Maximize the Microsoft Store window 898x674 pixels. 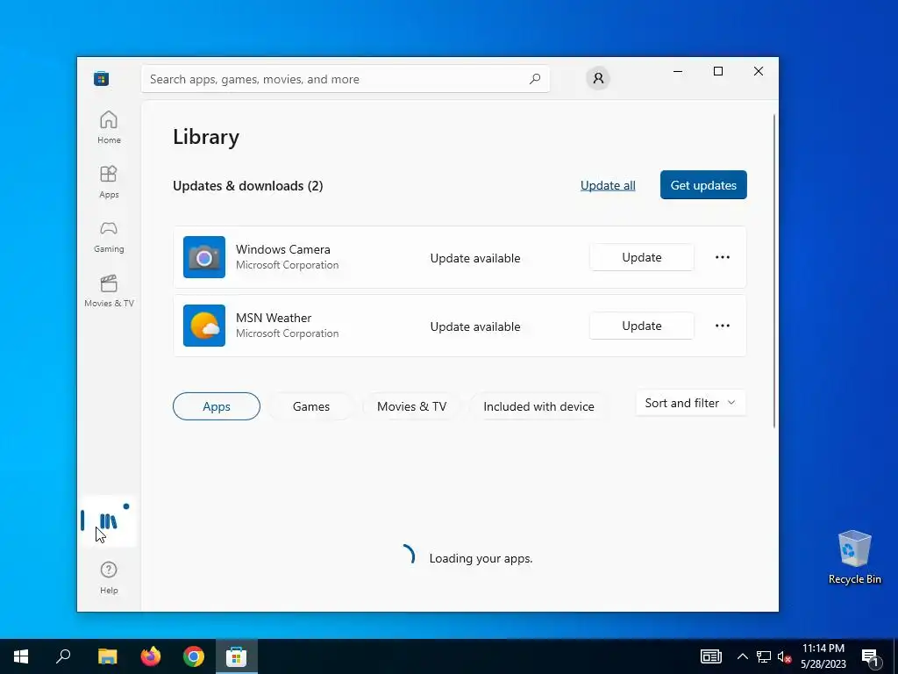click(717, 71)
